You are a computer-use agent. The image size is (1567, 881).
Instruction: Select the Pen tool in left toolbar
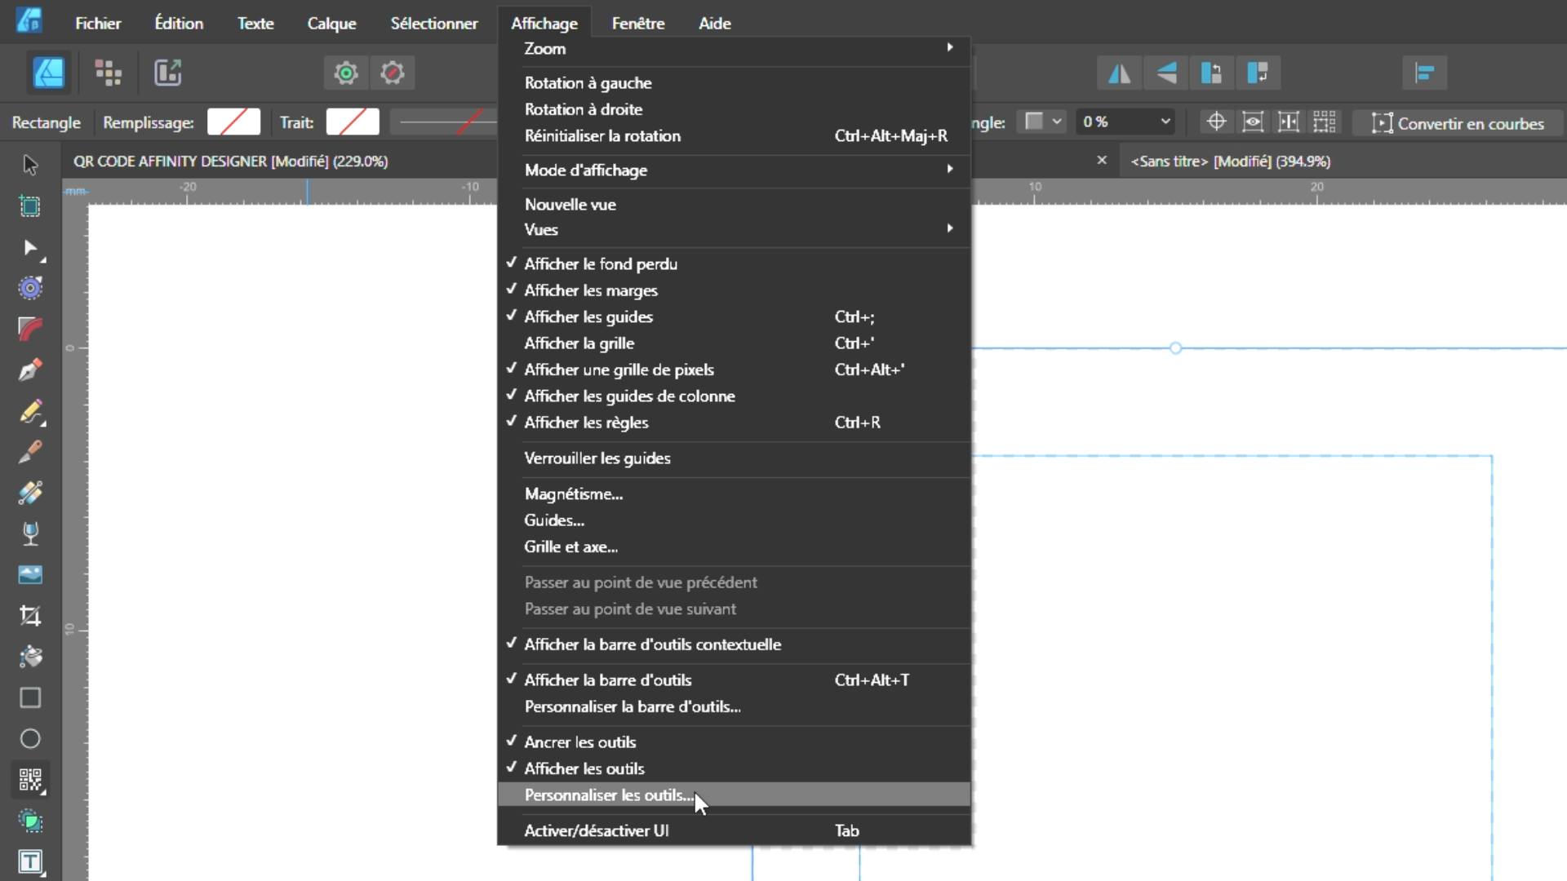click(x=30, y=370)
